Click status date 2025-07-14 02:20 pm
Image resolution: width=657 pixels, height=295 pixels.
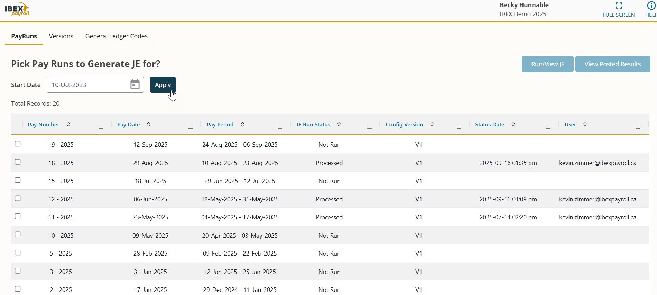coord(508,217)
